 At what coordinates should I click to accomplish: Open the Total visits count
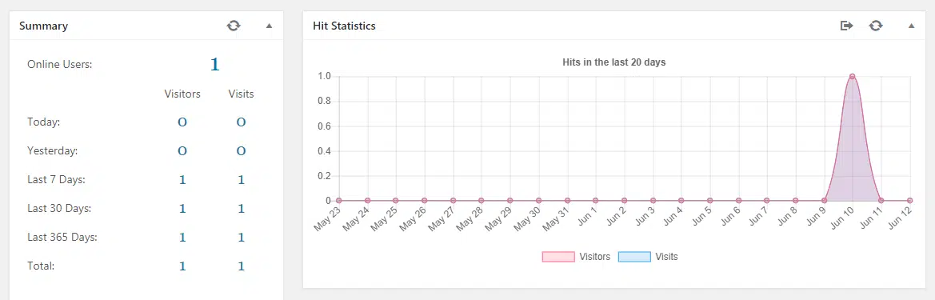(241, 266)
